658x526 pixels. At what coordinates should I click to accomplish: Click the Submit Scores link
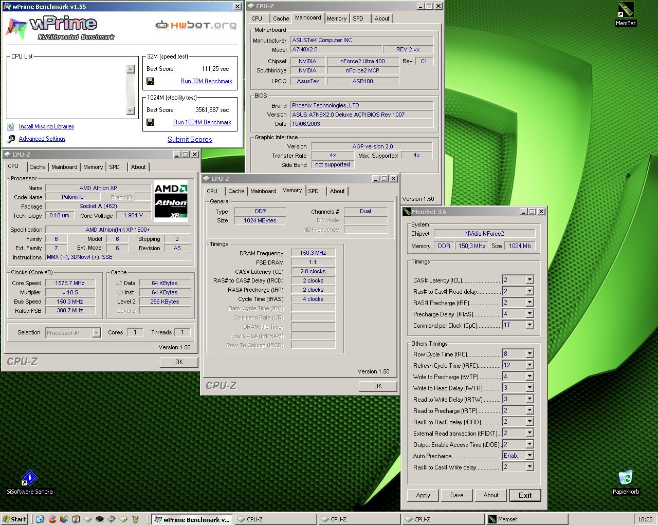pos(190,139)
